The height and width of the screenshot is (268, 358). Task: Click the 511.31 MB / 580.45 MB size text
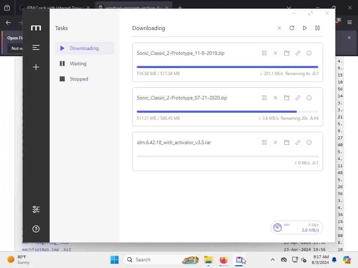click(x=158, y=118)
